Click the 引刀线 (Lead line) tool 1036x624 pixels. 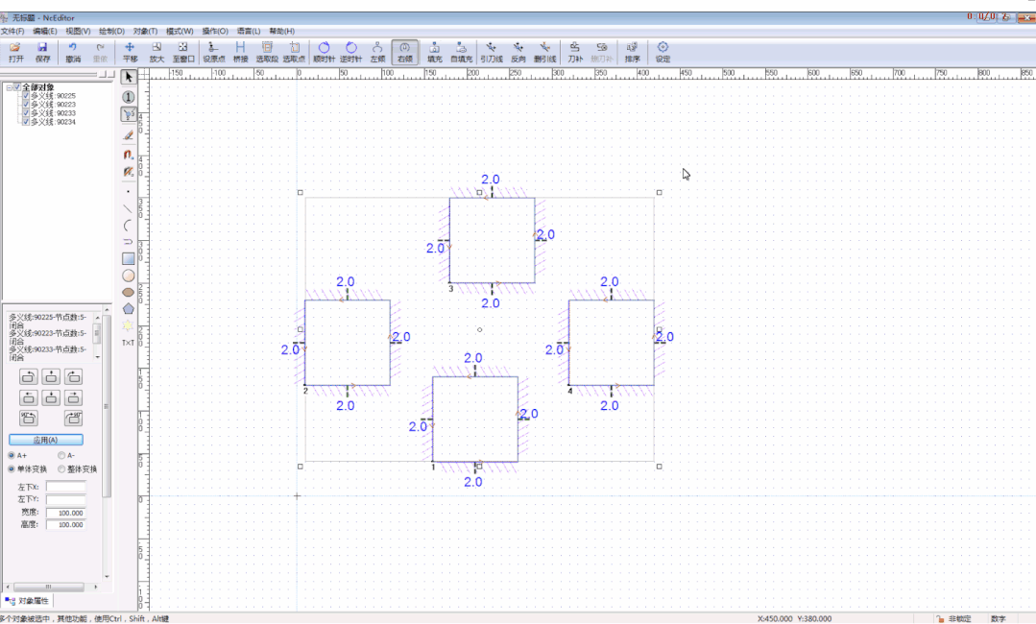click(491, 52)
